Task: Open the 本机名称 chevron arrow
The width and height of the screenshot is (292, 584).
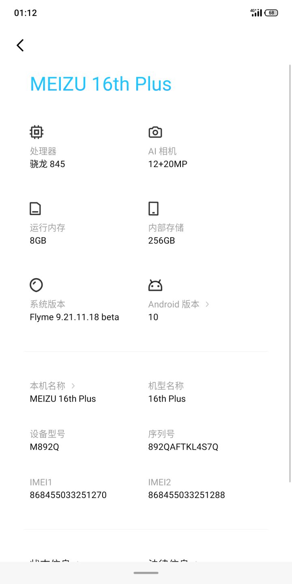Action: [73, 386]
